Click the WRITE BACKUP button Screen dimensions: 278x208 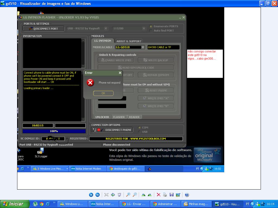click(156, 60)
